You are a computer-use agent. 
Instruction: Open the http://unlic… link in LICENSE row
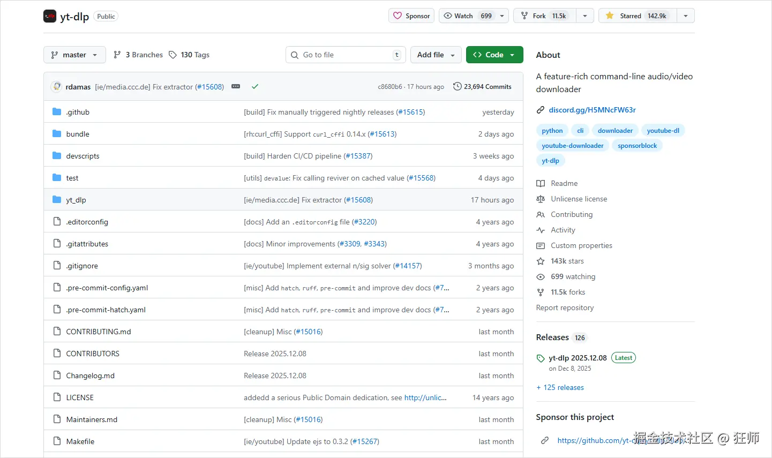coord(425,397)
